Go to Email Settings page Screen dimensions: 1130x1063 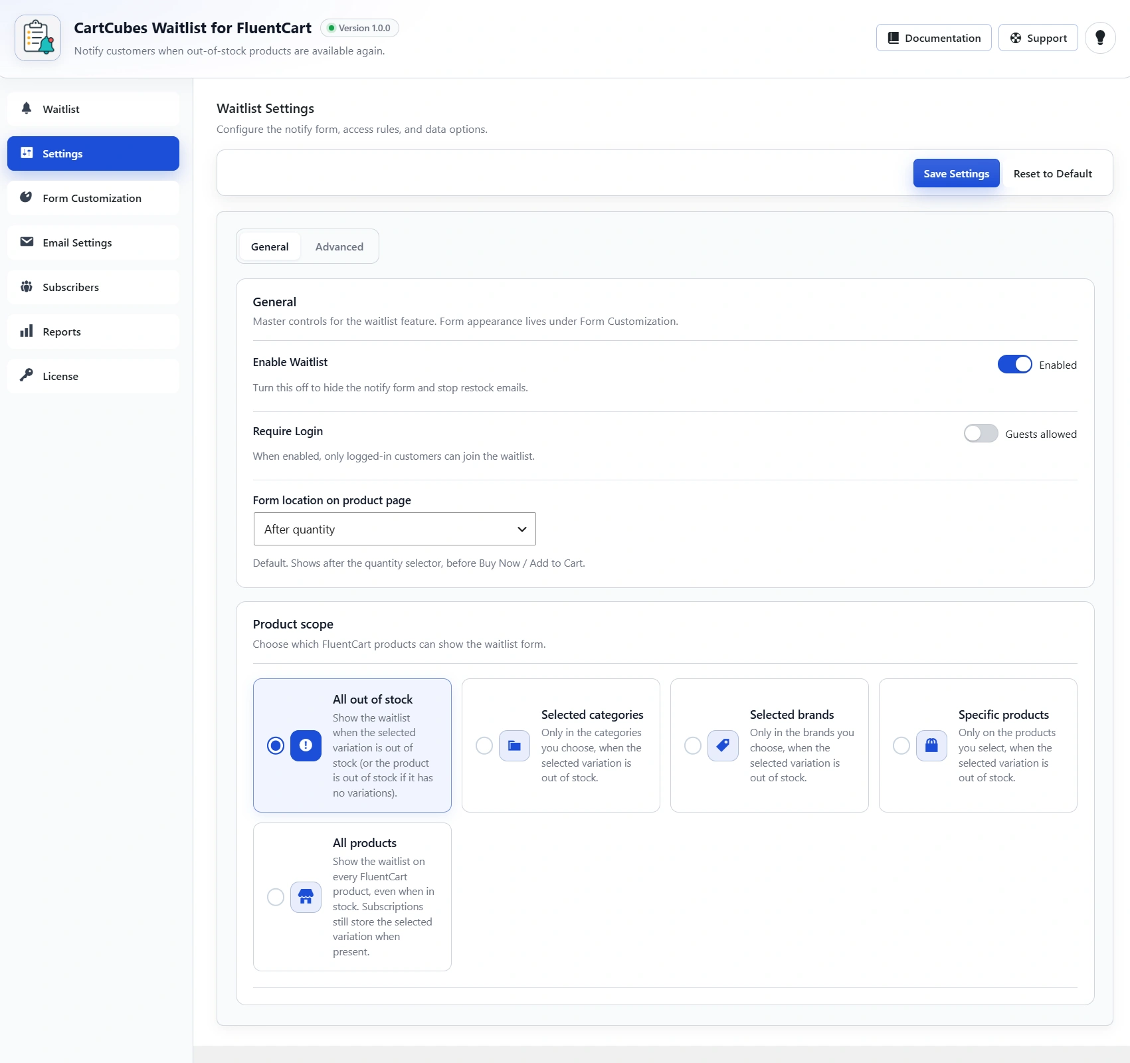pos(93,242)
